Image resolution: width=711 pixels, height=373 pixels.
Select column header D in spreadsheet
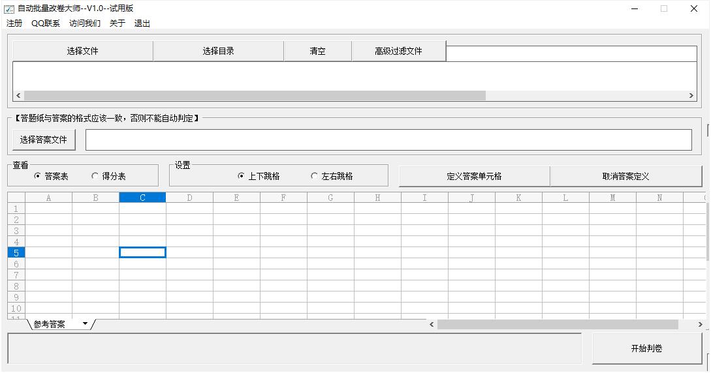coord(189,198)
